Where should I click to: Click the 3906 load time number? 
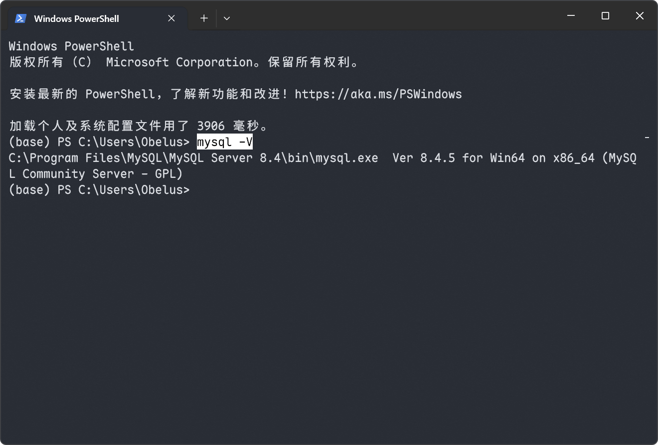(x=211, y=126)
